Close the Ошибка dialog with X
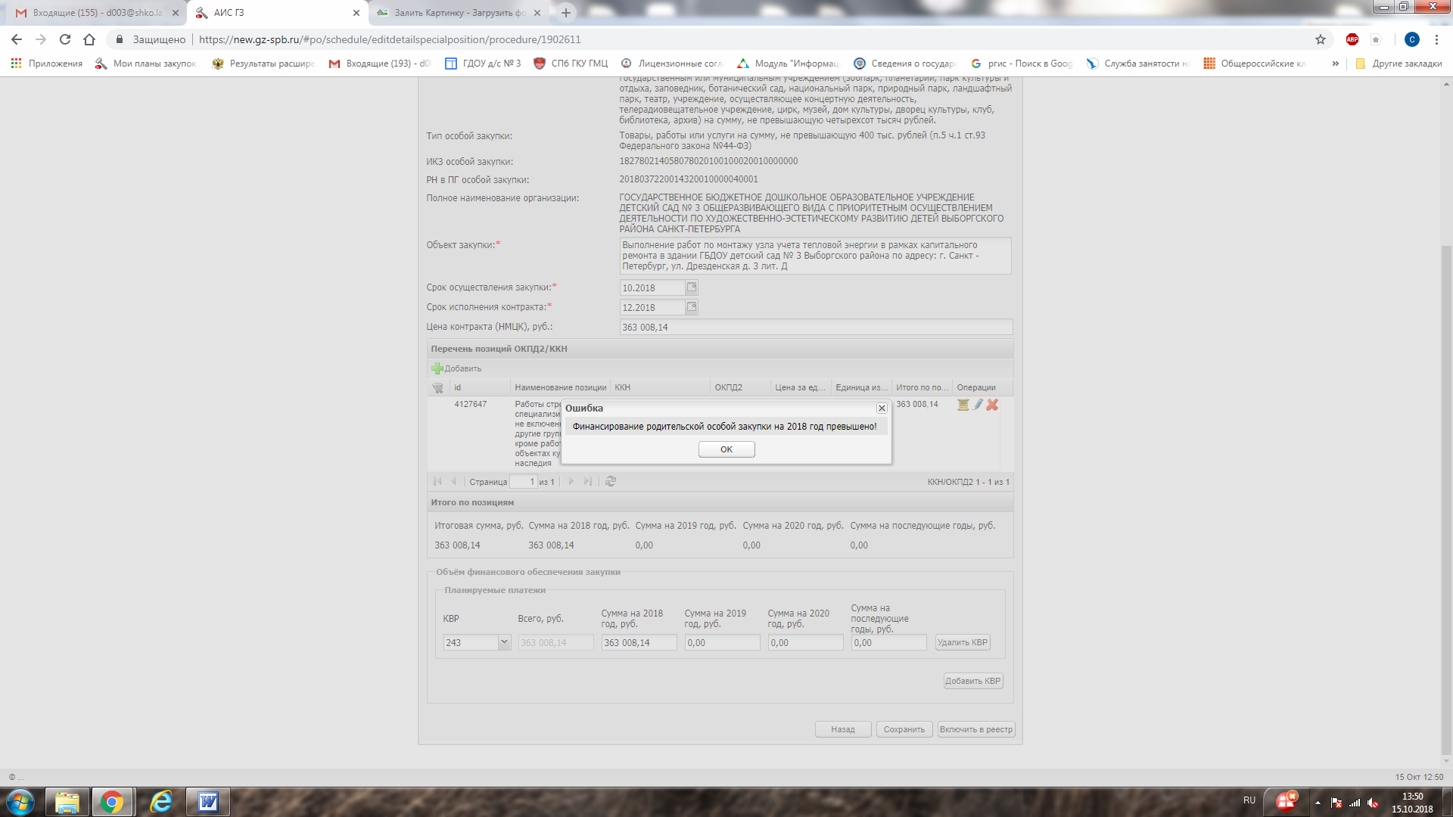 [882, 408]
